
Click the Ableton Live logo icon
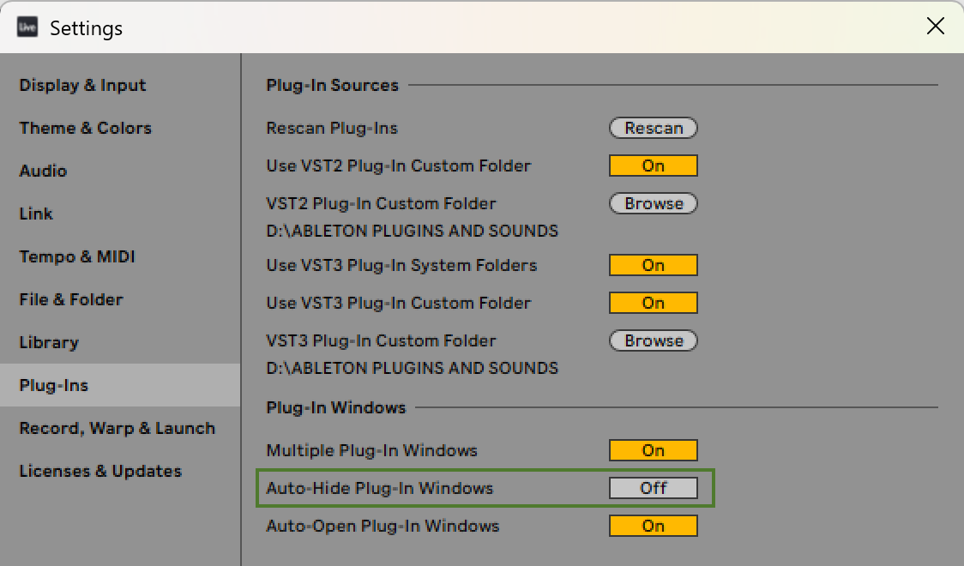[x=27, y=27]
